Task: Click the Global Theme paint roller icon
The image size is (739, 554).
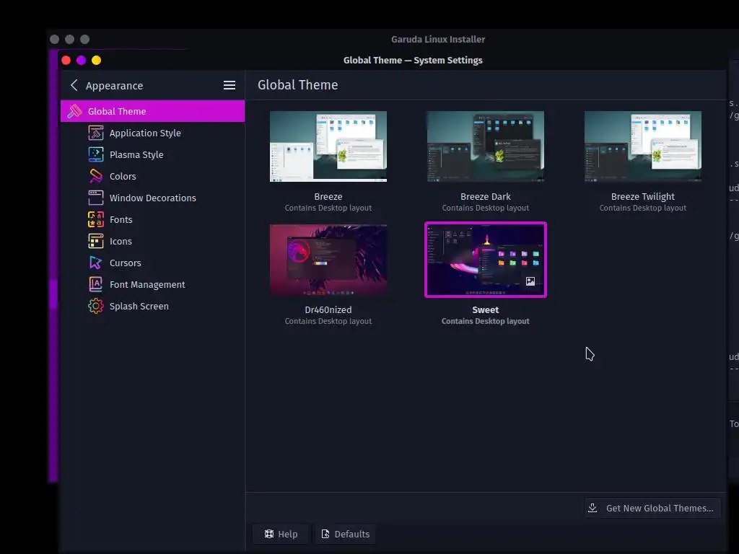Action: (74, 111)
